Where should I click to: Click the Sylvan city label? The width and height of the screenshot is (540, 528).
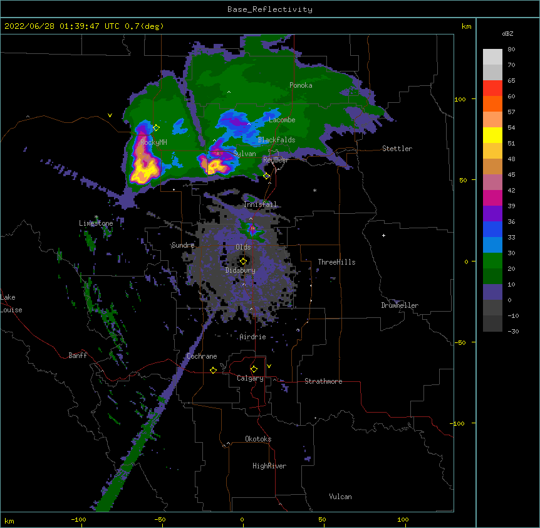coord(244,154)
